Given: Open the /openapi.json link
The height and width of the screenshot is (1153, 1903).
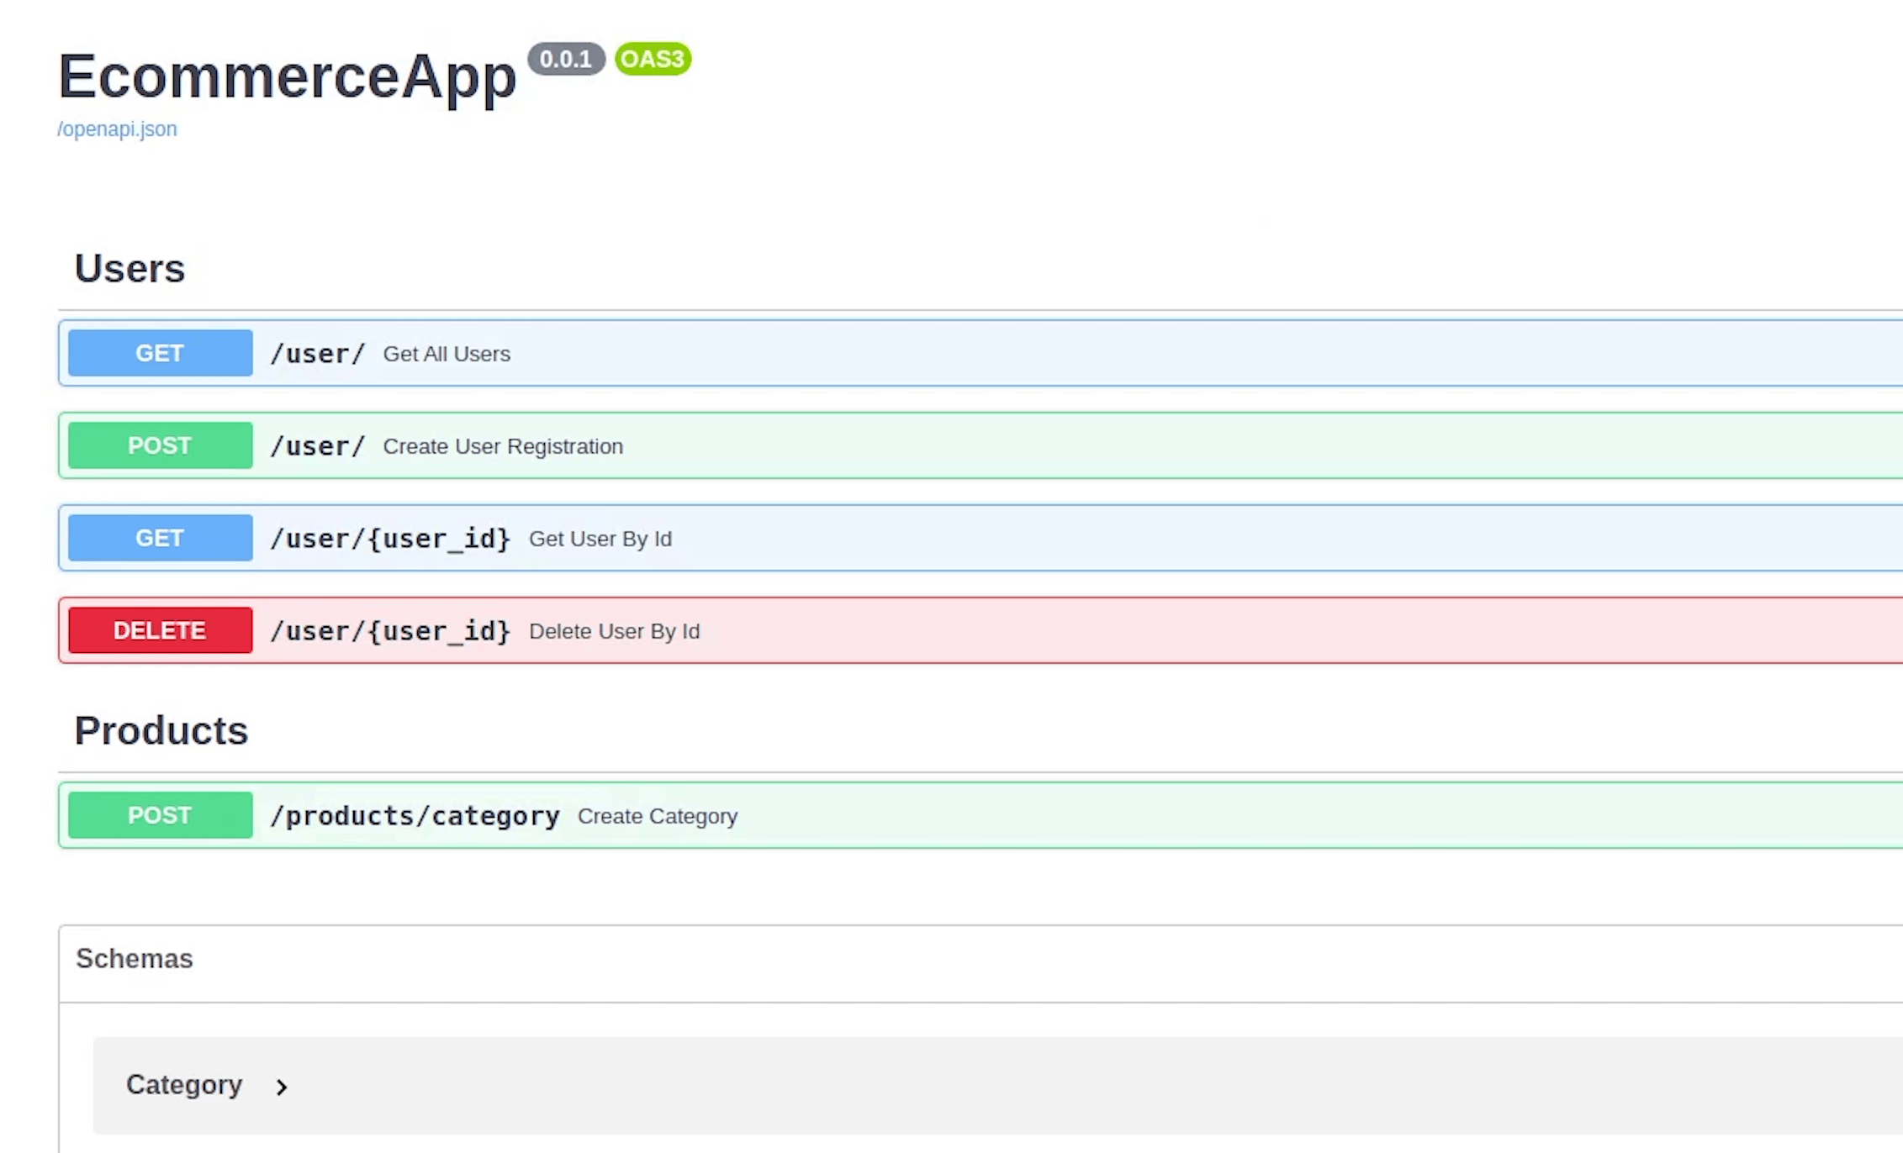Looking at the screenshot, I should click(117, 129).
